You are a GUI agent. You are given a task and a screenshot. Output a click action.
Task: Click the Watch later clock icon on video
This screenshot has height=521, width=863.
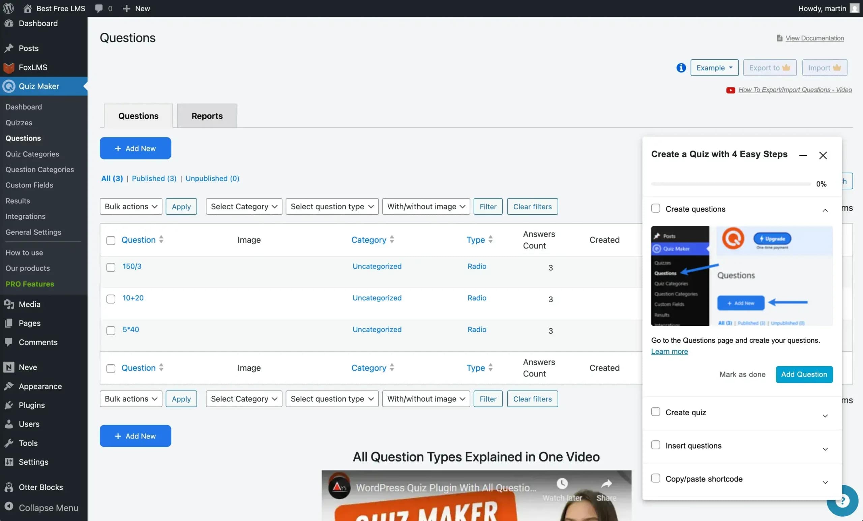coord(562,484)
